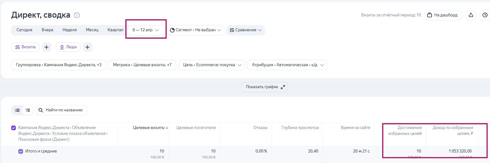This screenshot has height=163, width=490.
Task: Click the Достижения избранных целей column header
Action: pyautogui.click(x=405, y=131)
